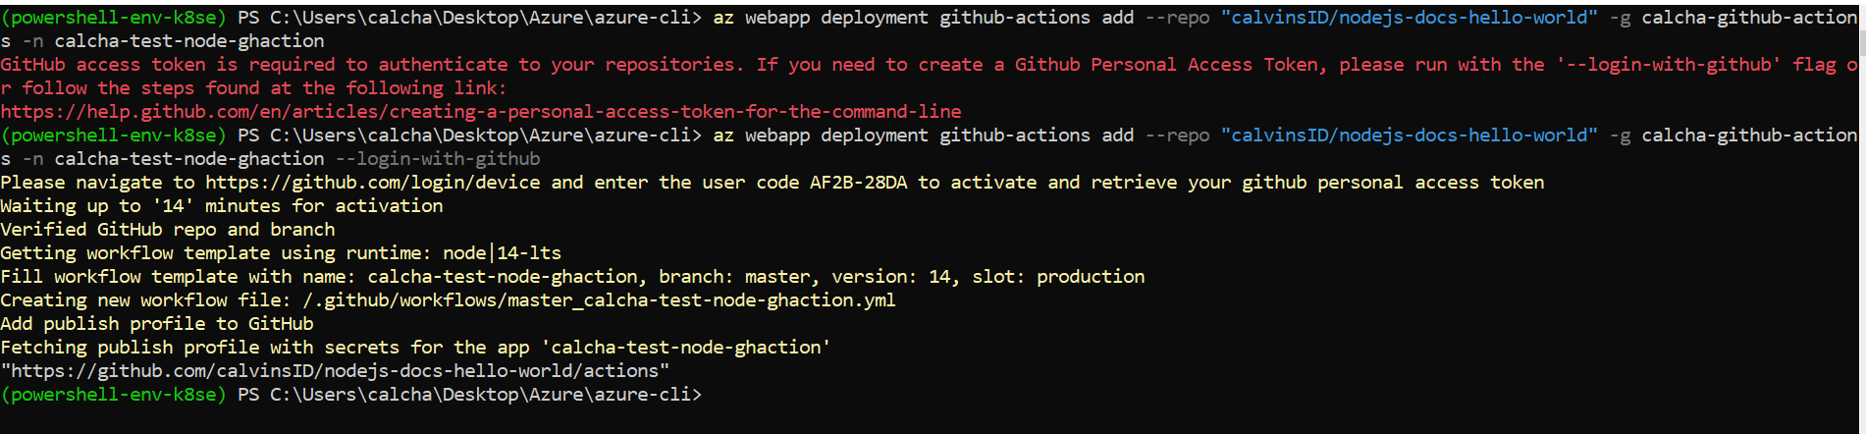Click the gray --login-with-github parameter in second command

click(438, 159)
